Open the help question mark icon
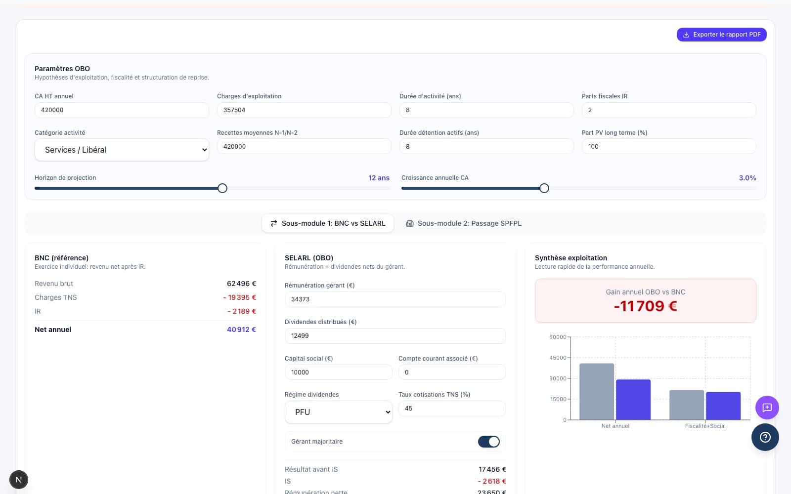 [765, 437]
